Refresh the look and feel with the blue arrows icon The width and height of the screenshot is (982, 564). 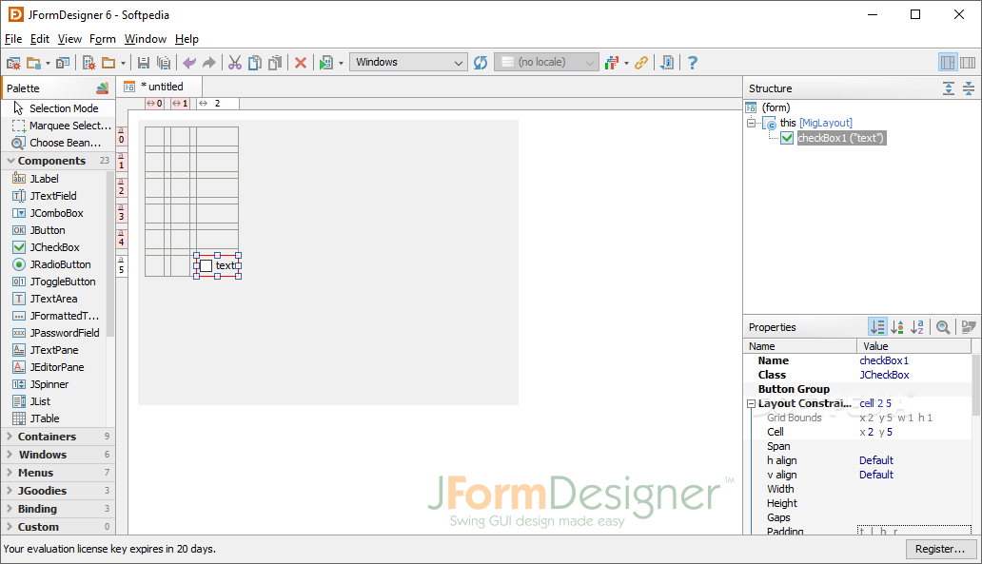coord(481,63)
